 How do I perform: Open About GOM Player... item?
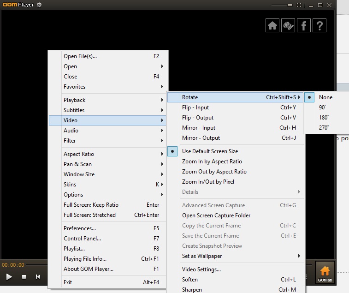107,269
